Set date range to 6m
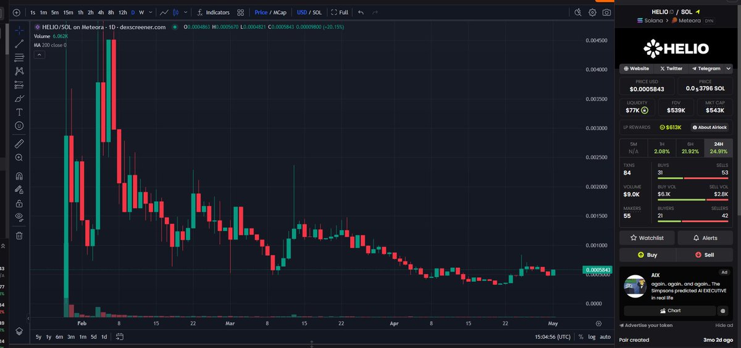This screenshot has width=741, height=348. (59, 336)
